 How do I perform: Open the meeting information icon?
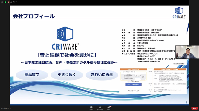(2, 2)
